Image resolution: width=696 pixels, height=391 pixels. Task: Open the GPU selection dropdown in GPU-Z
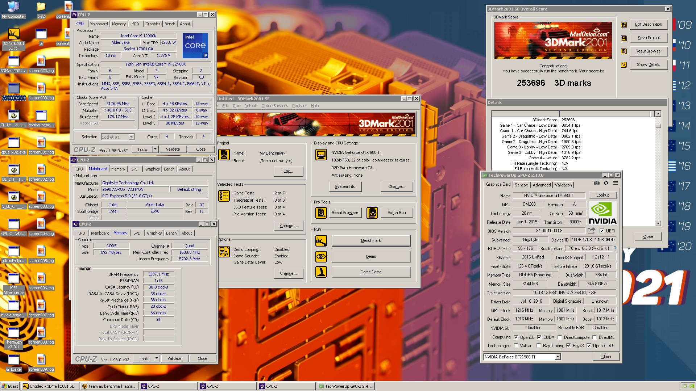558,357
